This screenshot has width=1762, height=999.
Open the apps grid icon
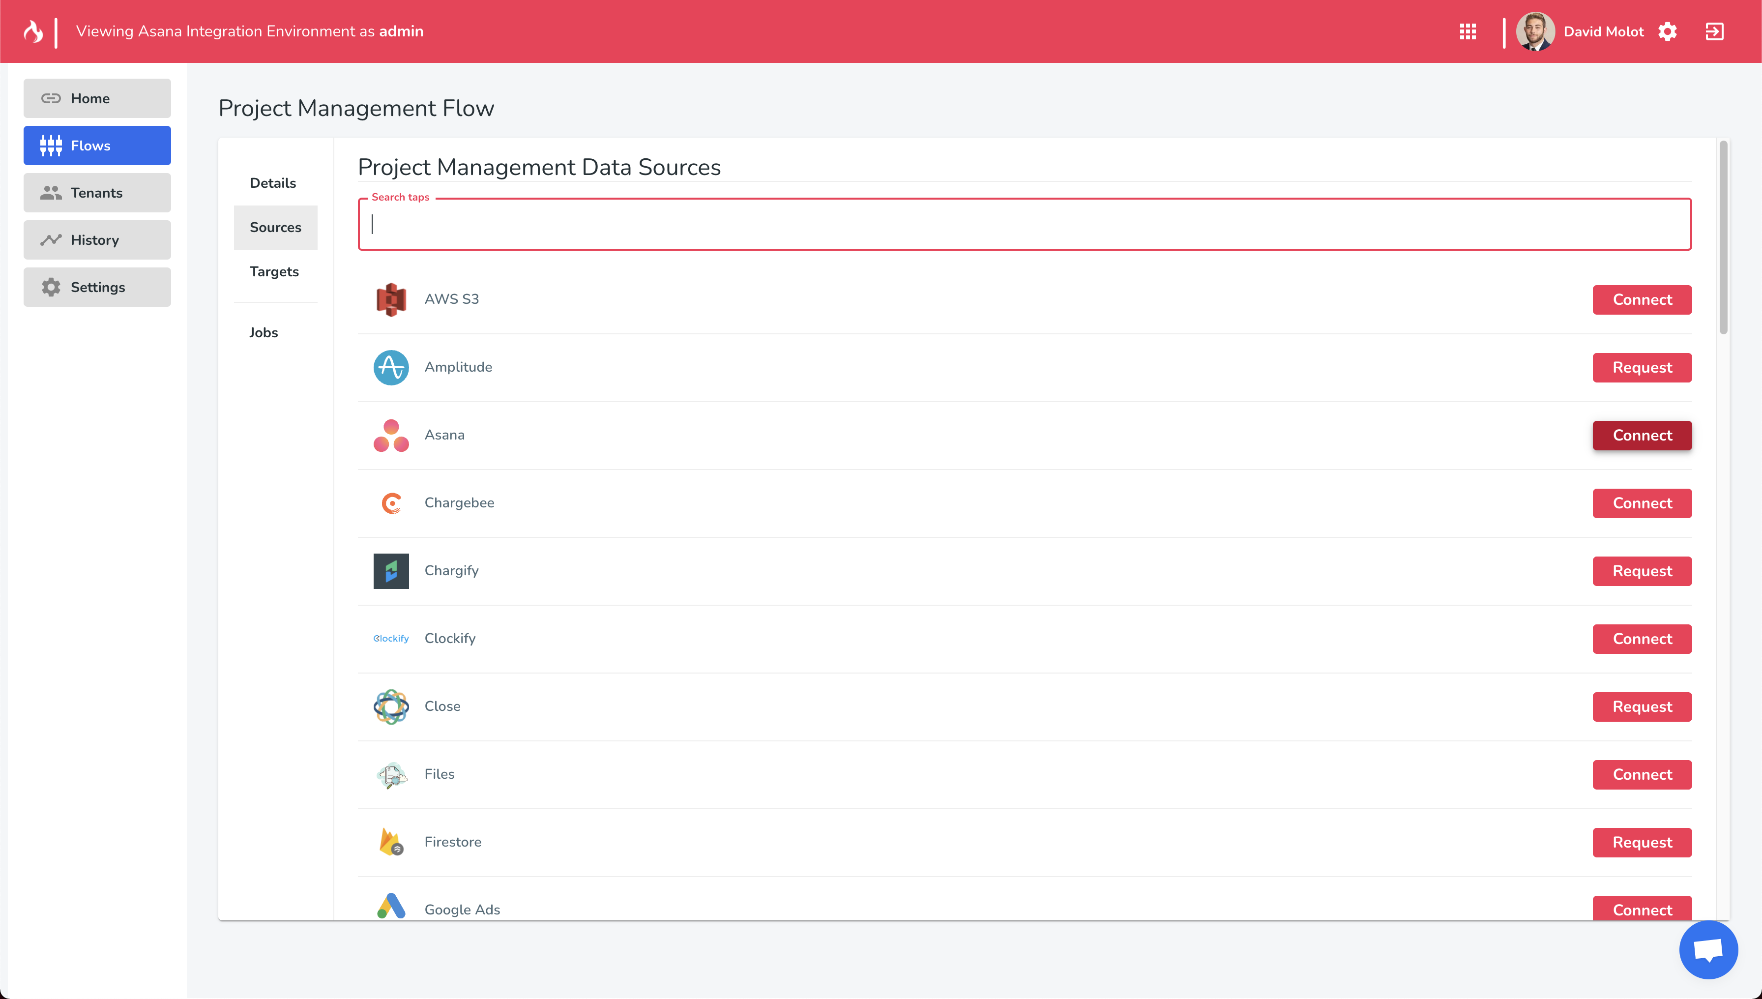pos(1468,31)
